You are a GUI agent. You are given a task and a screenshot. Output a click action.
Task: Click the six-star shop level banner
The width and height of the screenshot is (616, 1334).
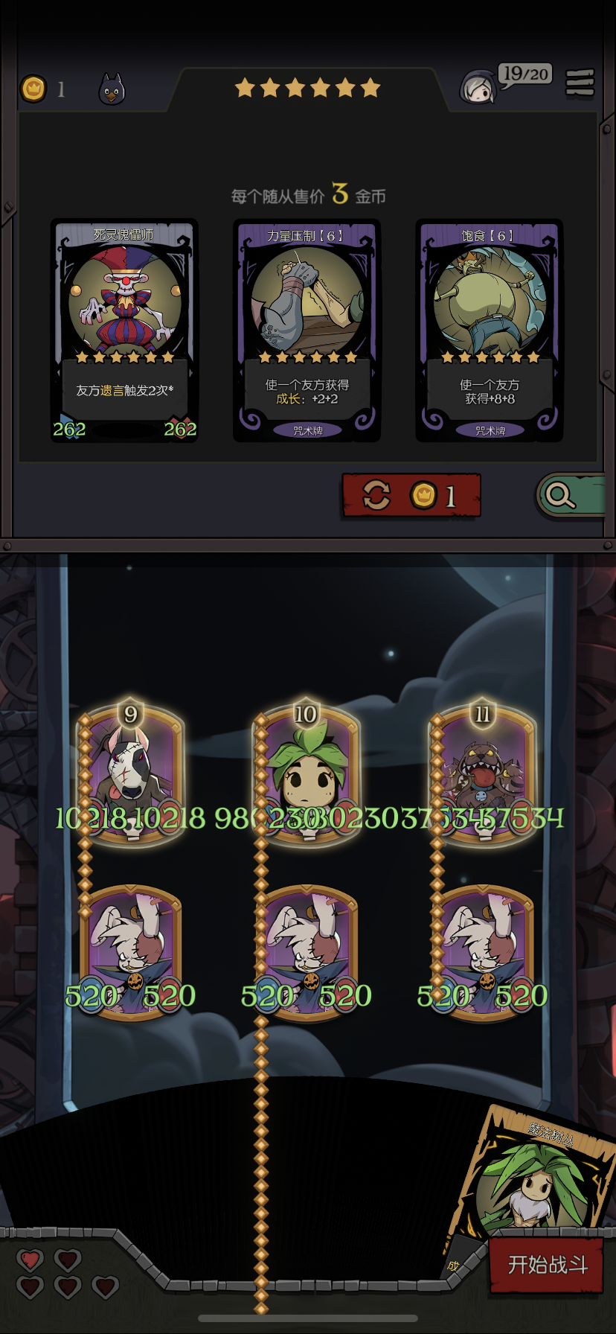point(307,89)
